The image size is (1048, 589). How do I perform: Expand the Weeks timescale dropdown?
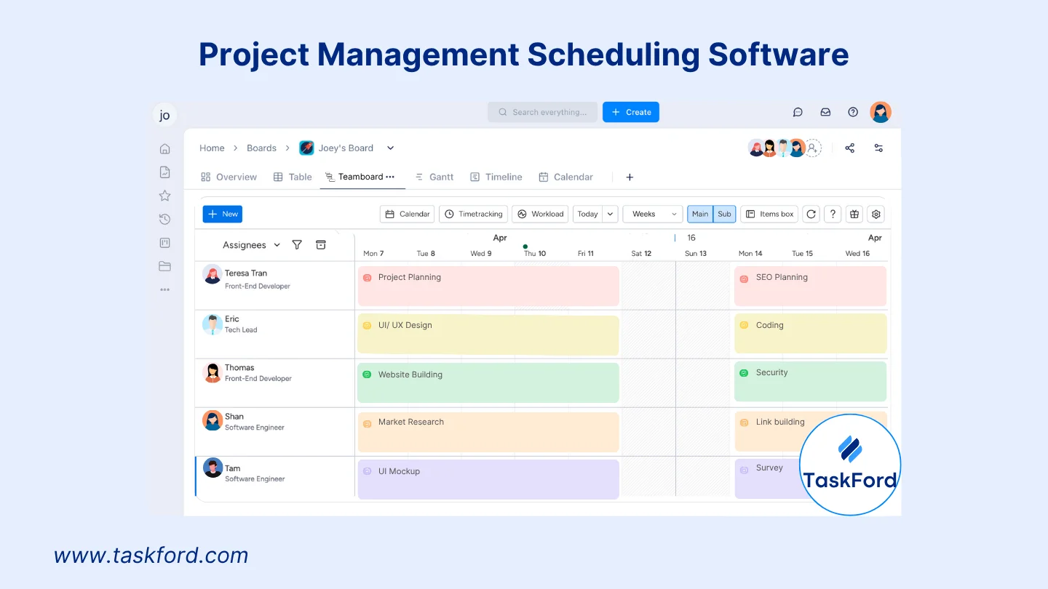pos(653,215)
